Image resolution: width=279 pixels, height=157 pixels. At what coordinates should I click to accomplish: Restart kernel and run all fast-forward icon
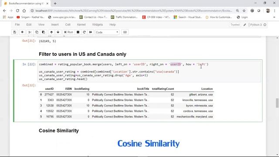tap(91, 32)
